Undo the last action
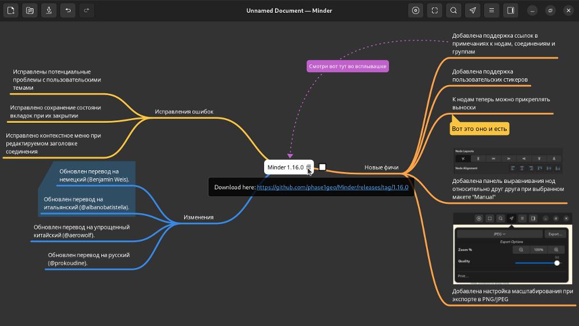The image size is (579, 326). [x=68, y=10]
